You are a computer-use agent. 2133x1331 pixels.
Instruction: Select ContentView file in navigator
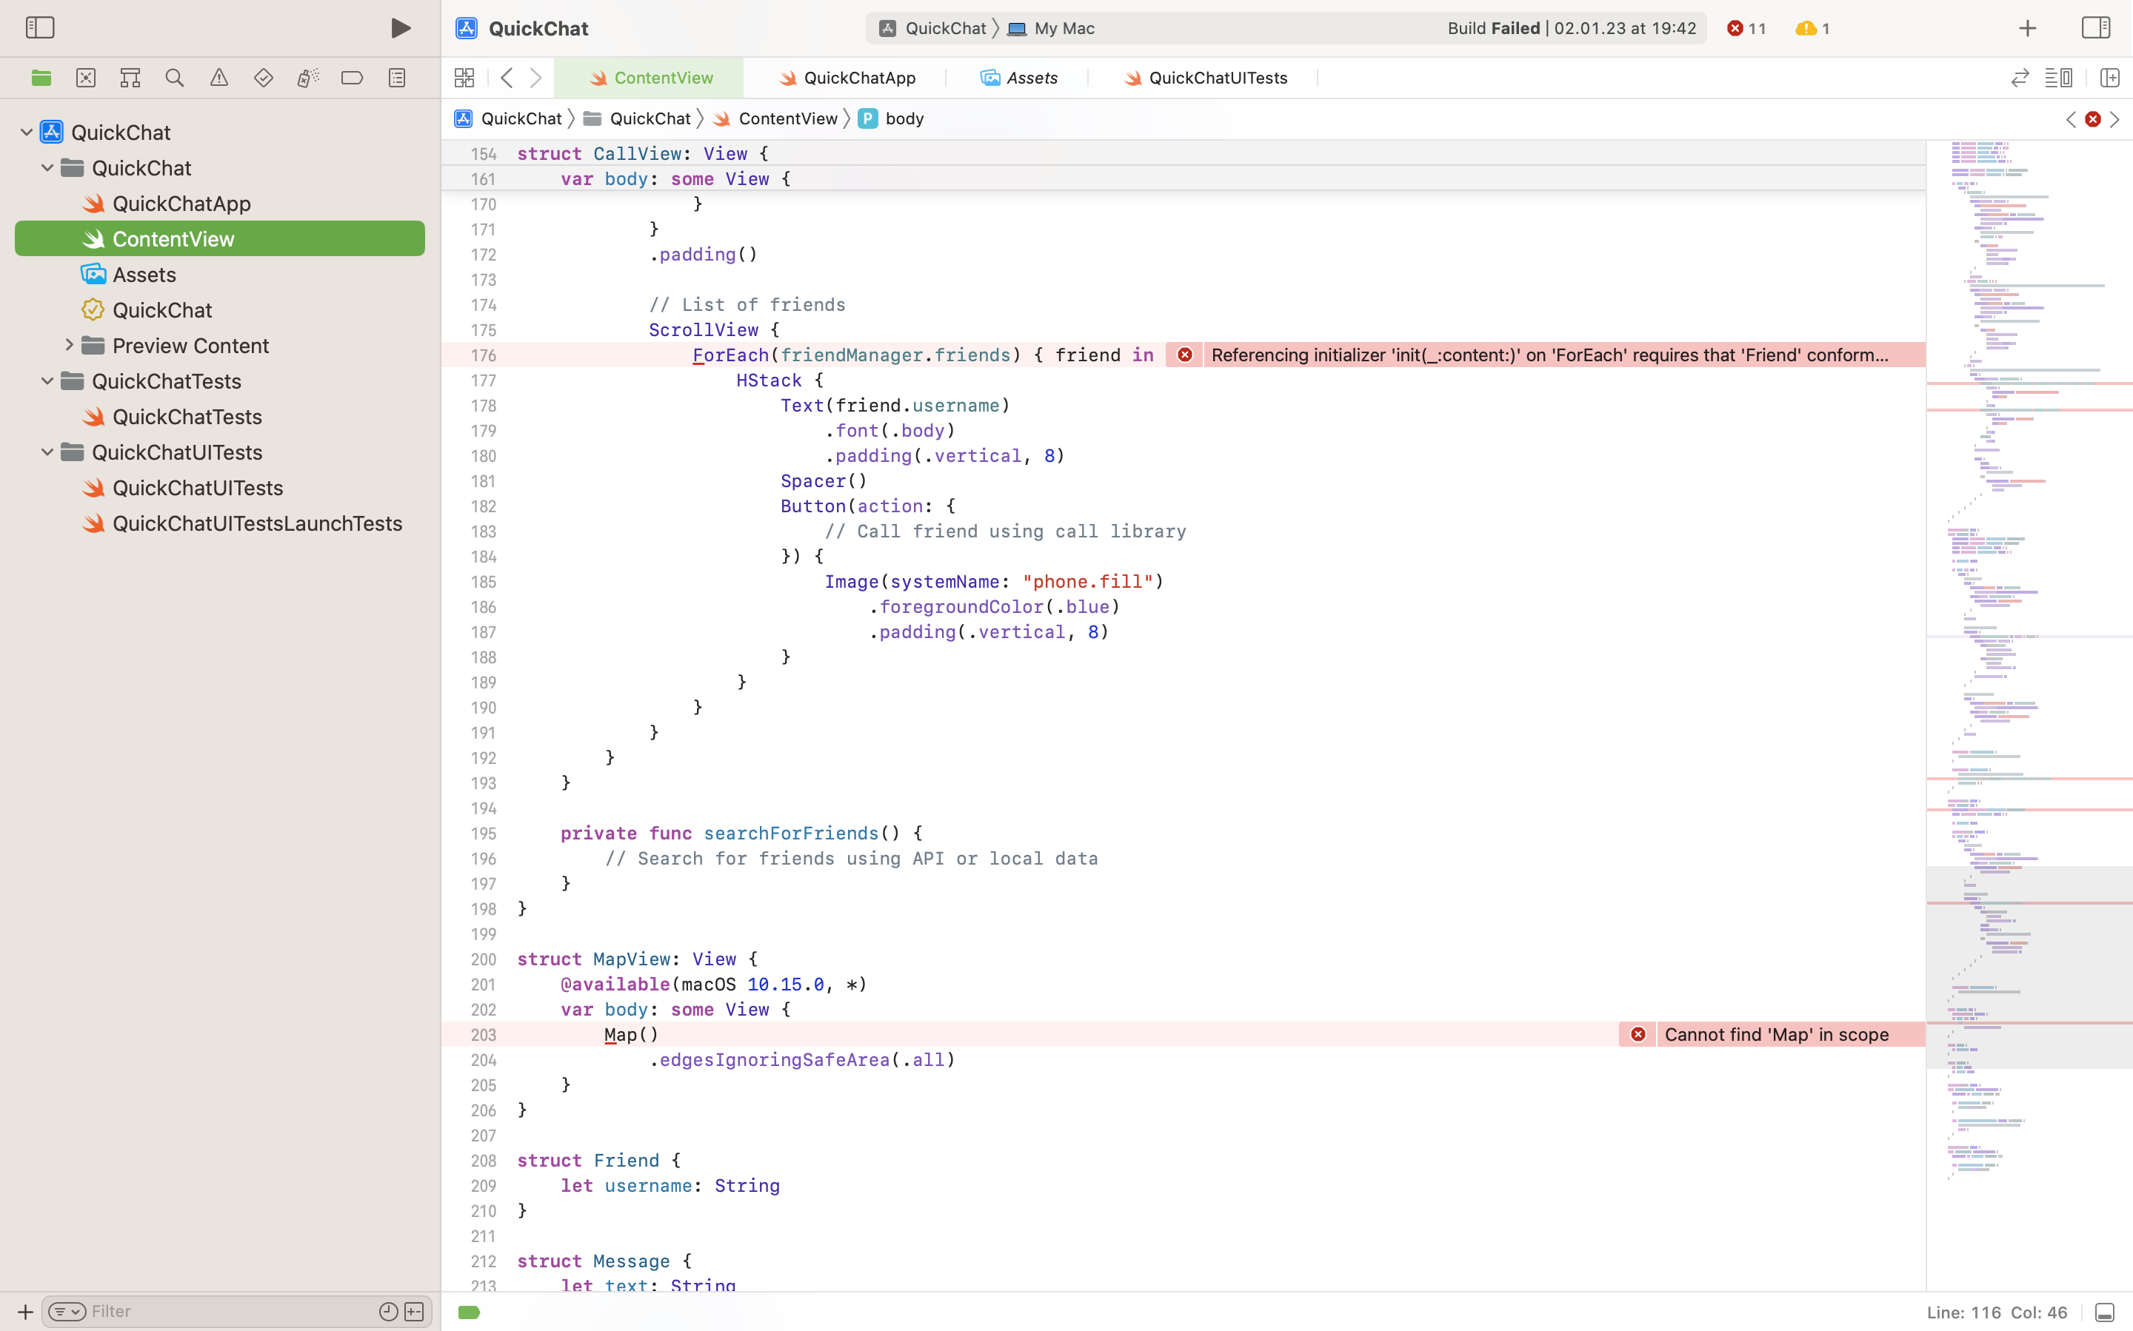[220, 238]
